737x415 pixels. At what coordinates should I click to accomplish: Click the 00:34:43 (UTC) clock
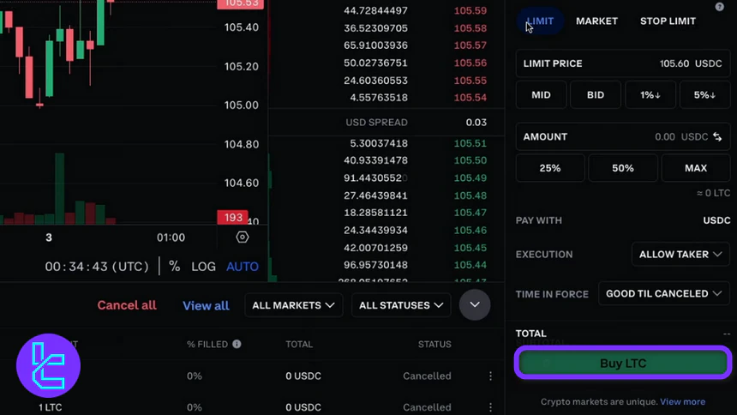(97, 267)
